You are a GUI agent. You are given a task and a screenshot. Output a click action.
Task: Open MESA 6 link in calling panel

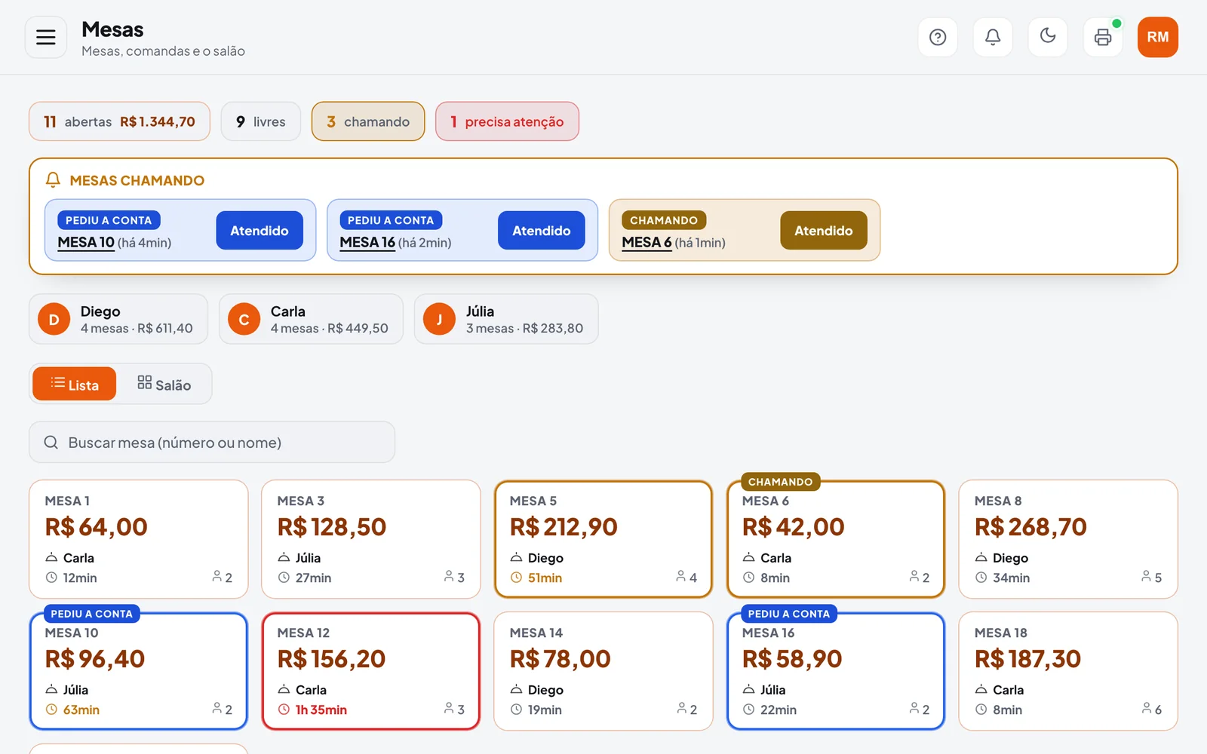646,242
